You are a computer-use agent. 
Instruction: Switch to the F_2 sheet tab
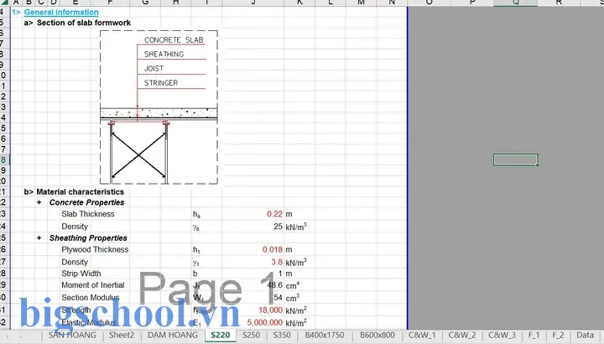pyautogui.click(x=558, y=335)
